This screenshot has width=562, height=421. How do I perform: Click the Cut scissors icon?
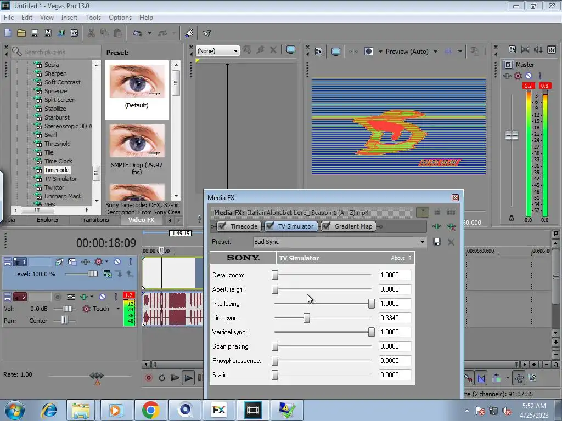[x=91, y=33]
